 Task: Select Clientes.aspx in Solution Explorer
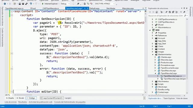pyautogui.click(x=166, y=57)
